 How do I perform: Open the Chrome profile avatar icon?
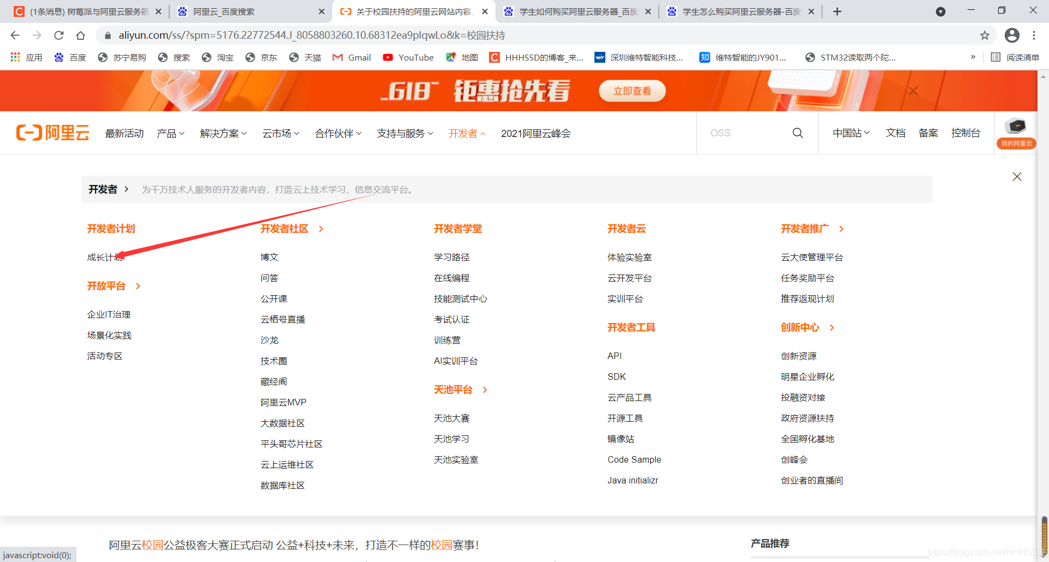point(1012,35)
